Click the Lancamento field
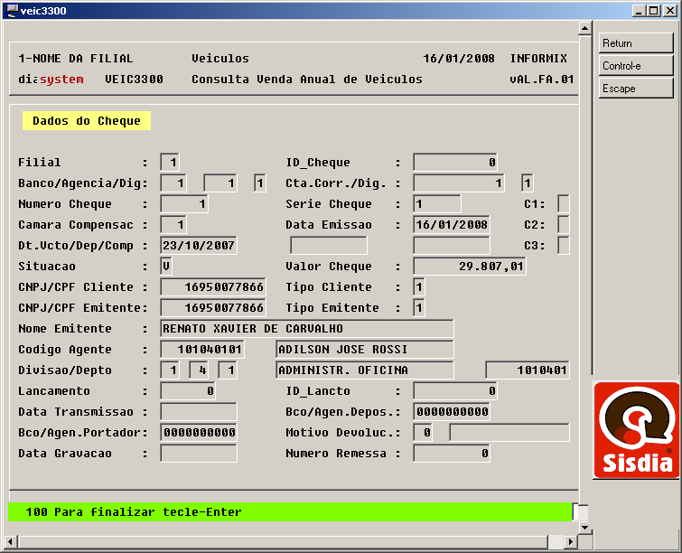The height and width of the screenshot is (553, 682). 188,390
